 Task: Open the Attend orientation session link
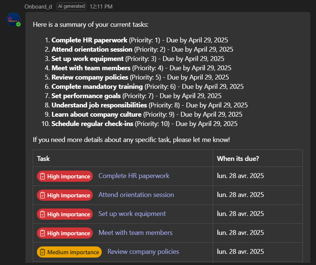click(136, 195)
